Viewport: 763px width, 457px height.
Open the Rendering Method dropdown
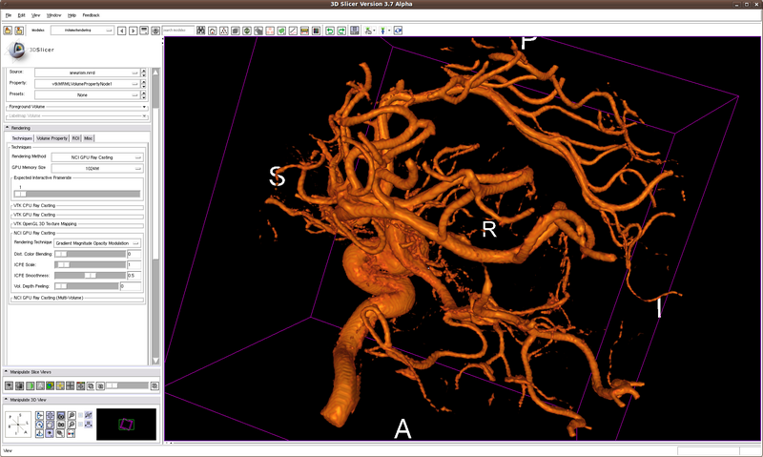pyautogui.click(x=95, y=156)
